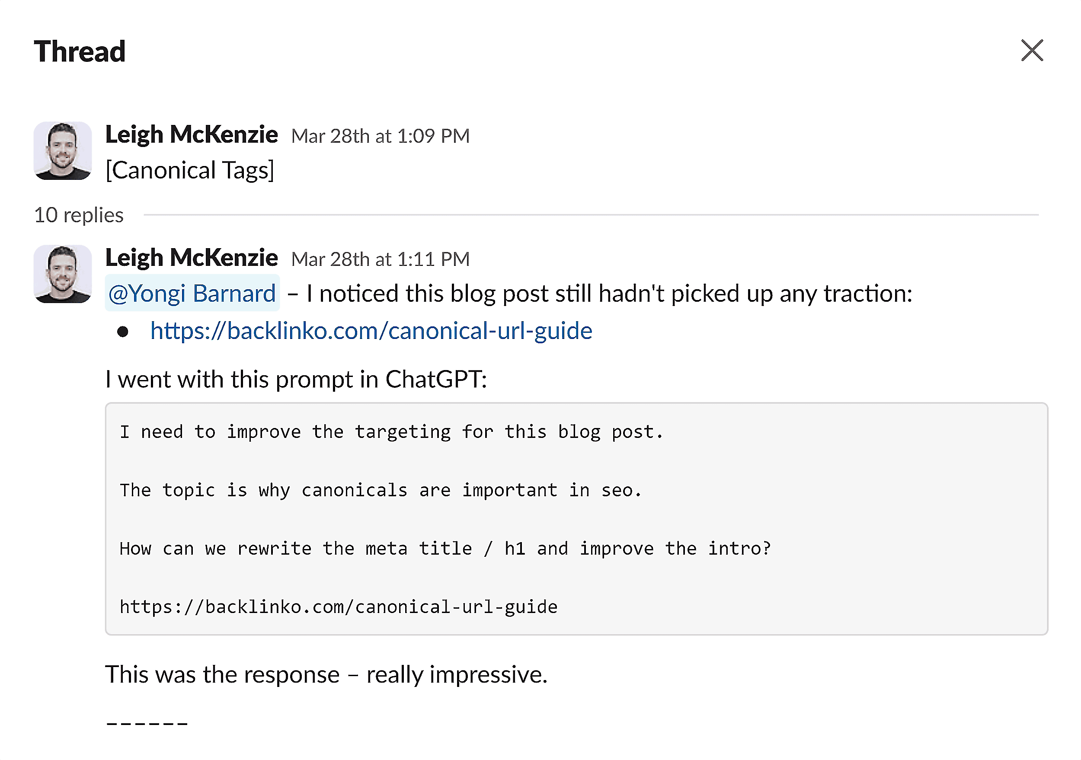Click the URL inside the code block

339,607
